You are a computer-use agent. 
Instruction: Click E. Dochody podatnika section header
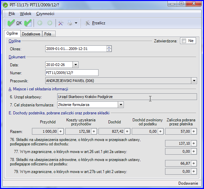point(59,113)
